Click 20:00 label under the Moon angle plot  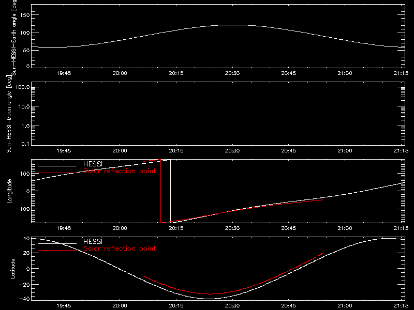point(120,151)
